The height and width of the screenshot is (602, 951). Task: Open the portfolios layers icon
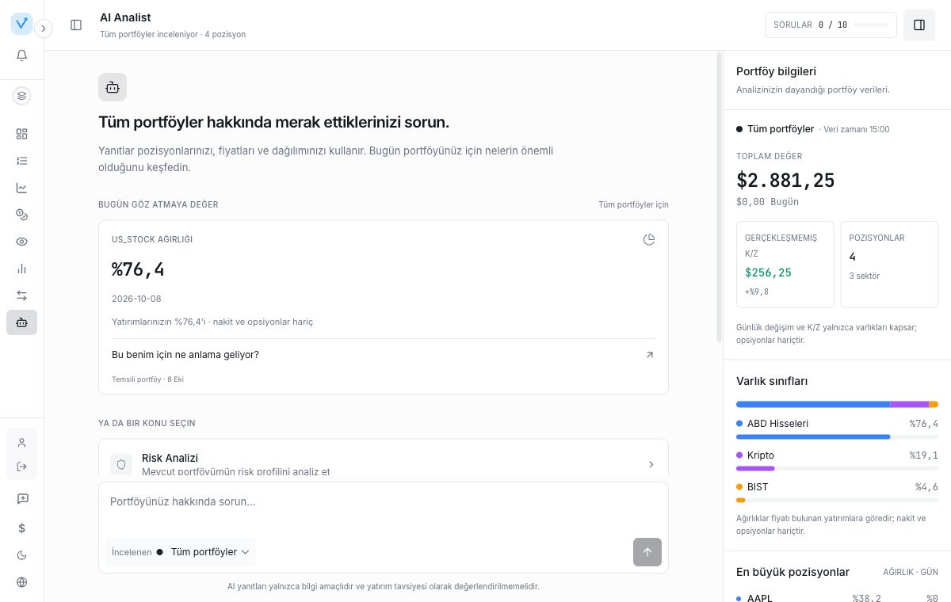pos(21,96)
